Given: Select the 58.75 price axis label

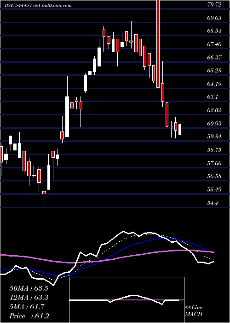Looking at the screenshot, I should tap(214, 150).
